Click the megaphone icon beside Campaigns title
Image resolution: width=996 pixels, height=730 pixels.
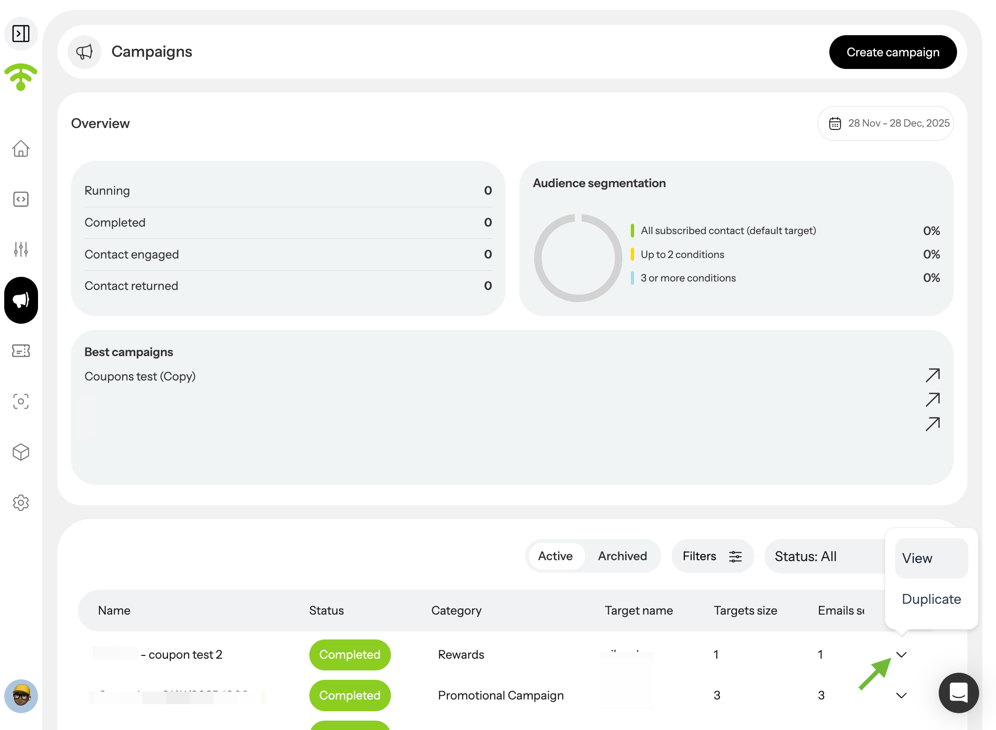click(x=84, y=52)
